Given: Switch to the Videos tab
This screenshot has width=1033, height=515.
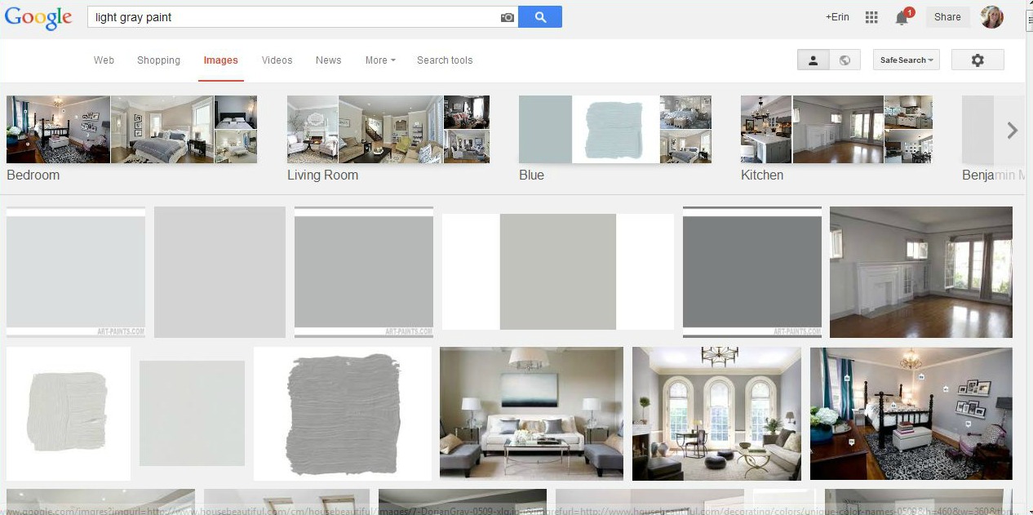Looking at the screenshot, I should 277,60.
